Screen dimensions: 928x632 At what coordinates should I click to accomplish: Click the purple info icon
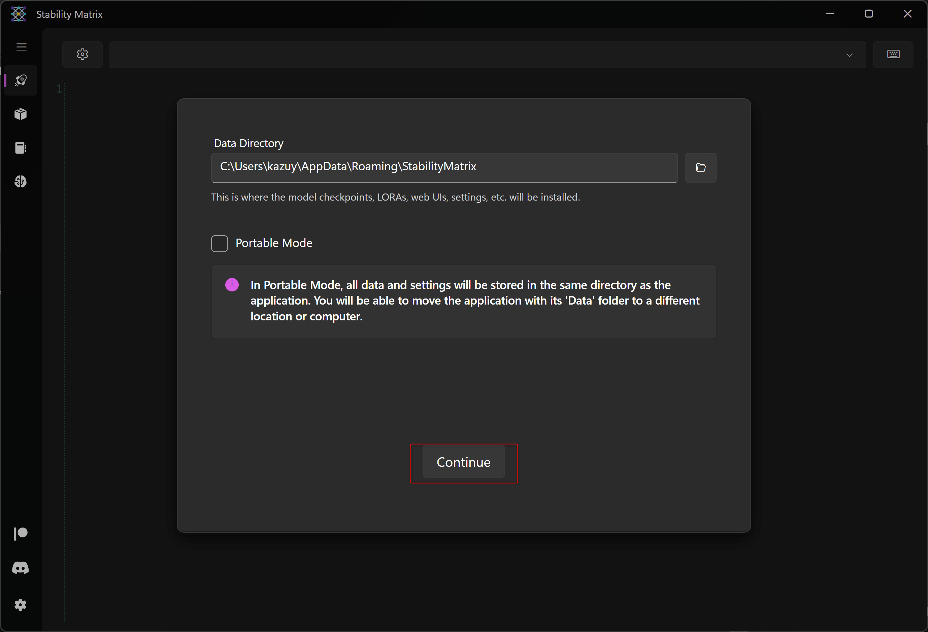pyautogui.click(x=232, y=285)
